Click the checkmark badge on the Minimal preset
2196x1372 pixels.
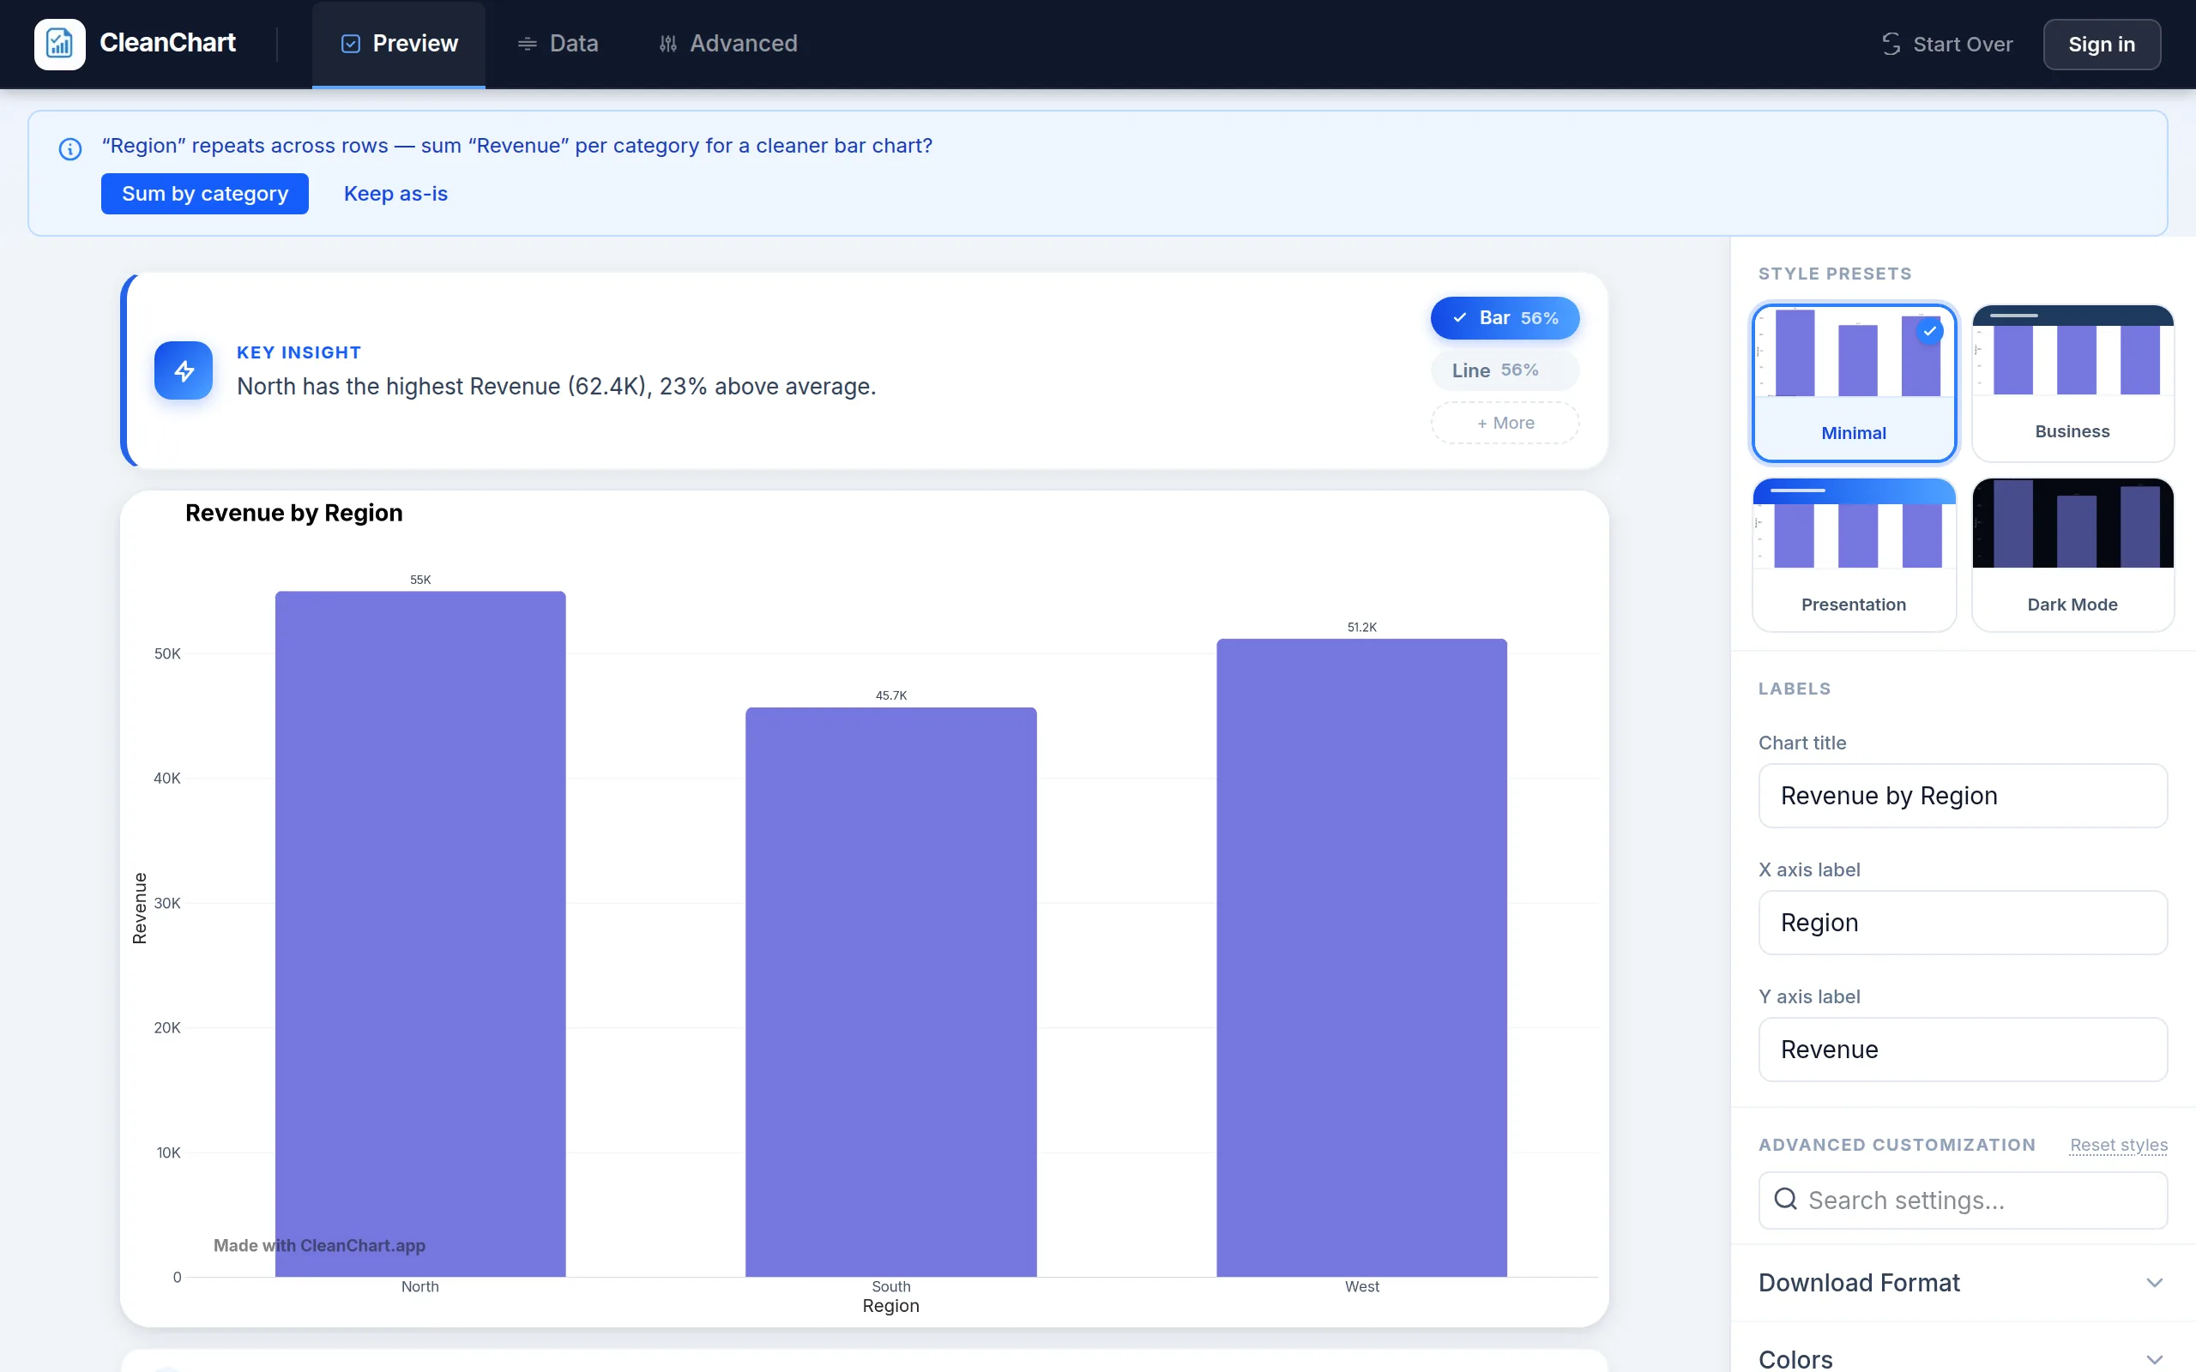(1929, 331)
